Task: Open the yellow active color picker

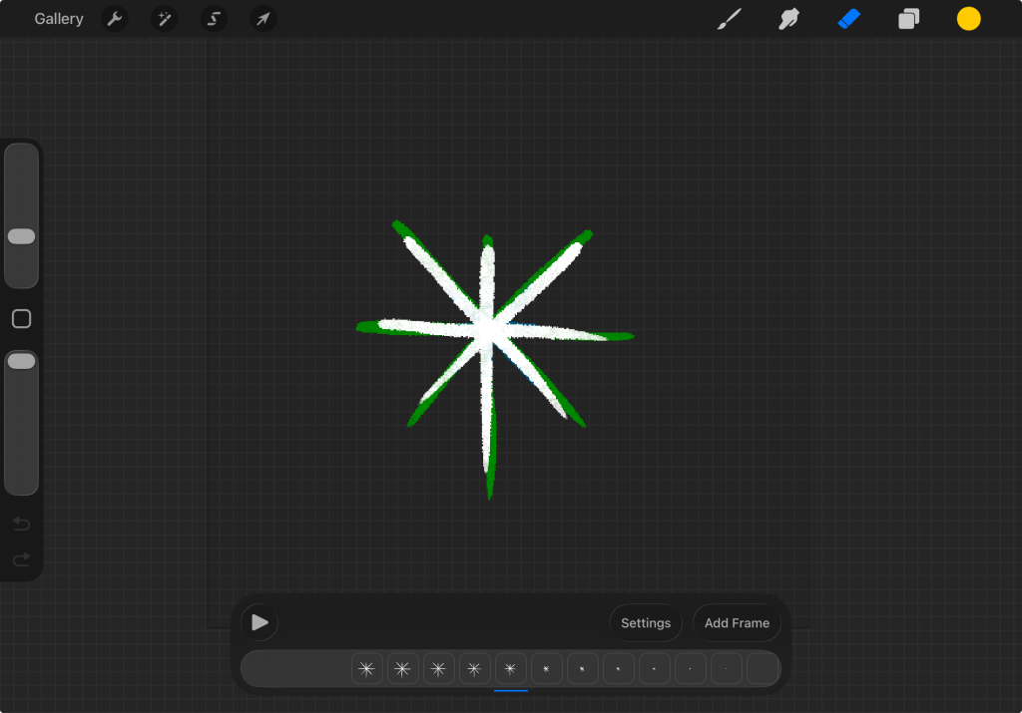Action: pos(968,19)
